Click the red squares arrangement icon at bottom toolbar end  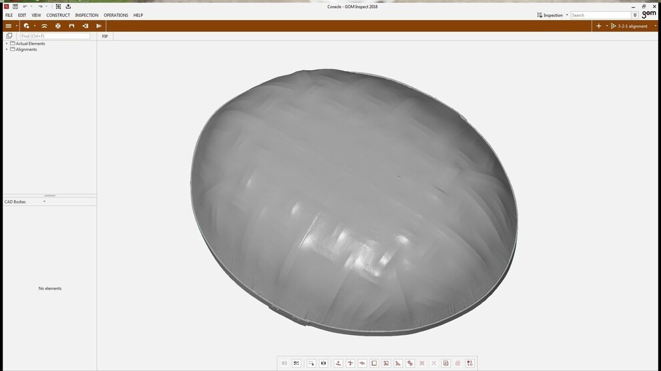[x=470, y=363]
